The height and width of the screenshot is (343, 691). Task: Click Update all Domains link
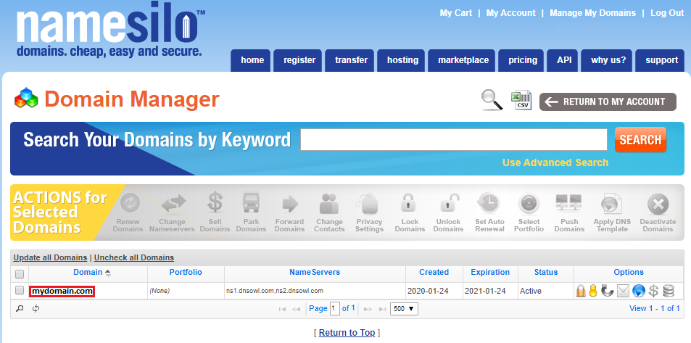[50, 257]
